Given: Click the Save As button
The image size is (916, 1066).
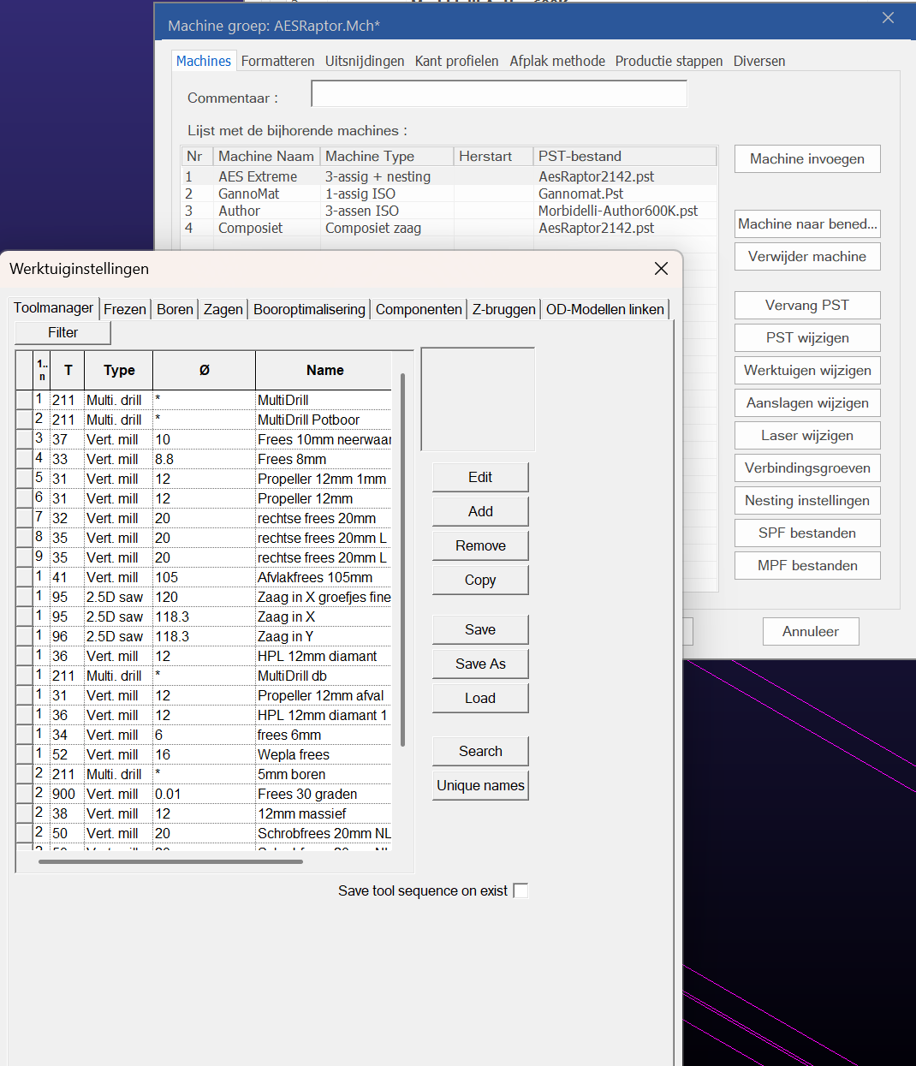Looking at the screenshot, I should point(480,664).
